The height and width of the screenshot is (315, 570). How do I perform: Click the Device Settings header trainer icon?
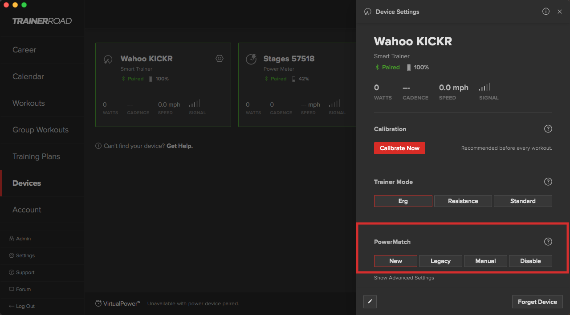point(367,12)
